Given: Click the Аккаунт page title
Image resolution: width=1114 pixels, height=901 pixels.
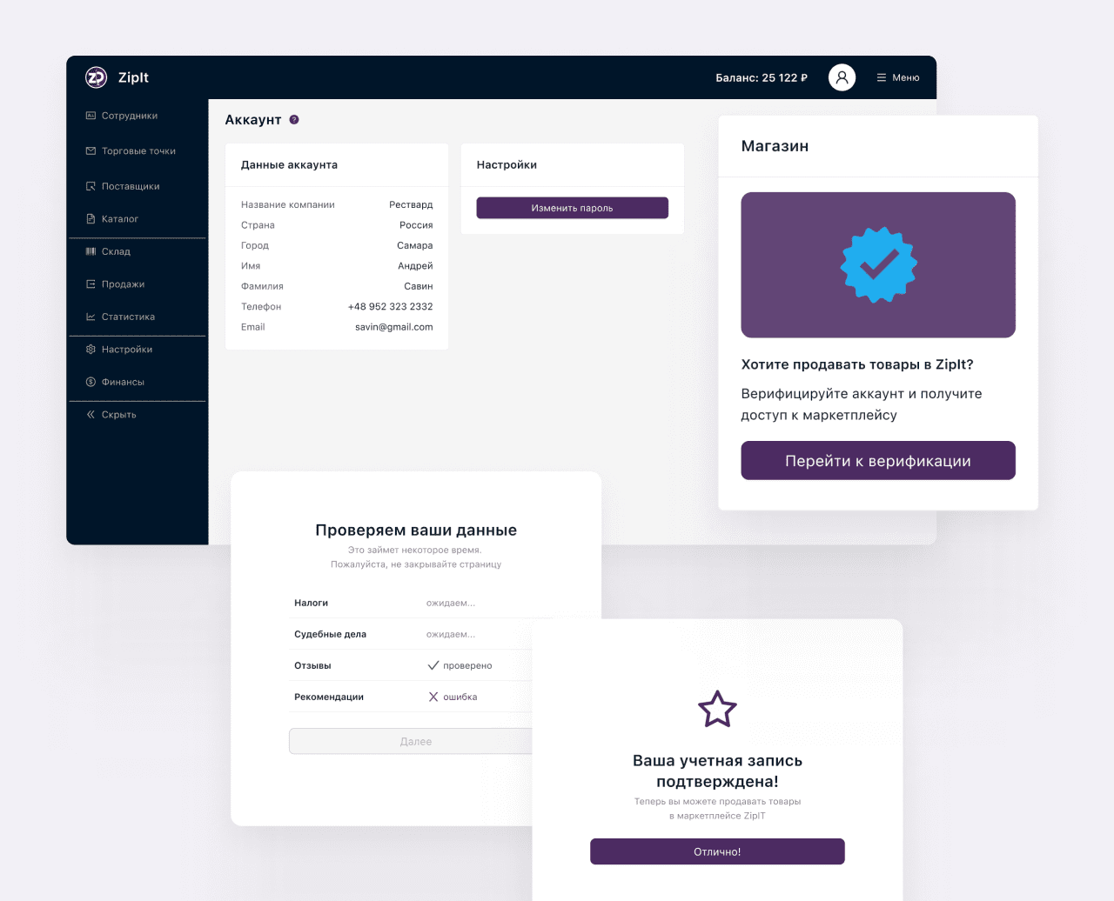Looking at the screenshot, I should pyautogui.click(x=253, y=120).
